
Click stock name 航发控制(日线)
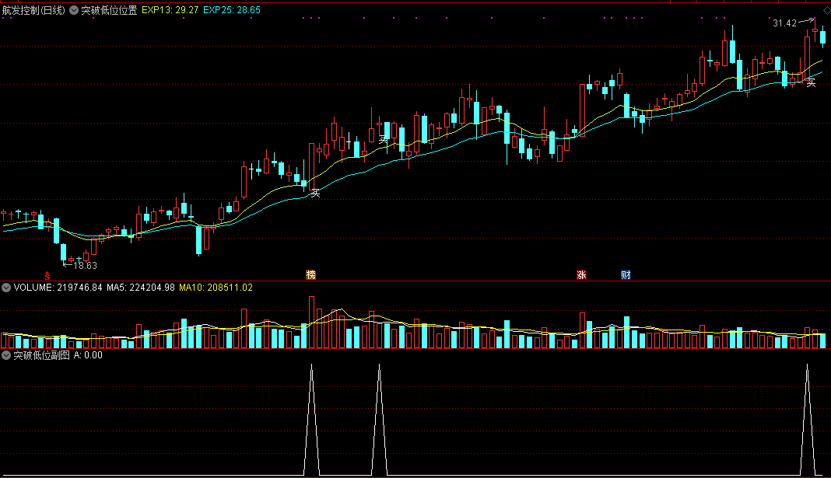(x=34, y=10)
